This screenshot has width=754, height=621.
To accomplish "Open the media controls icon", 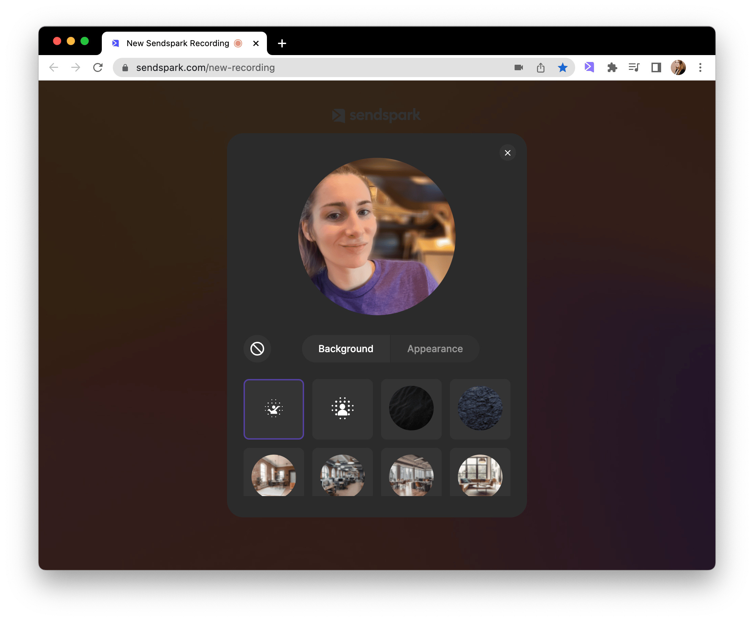I will (634, 67).
